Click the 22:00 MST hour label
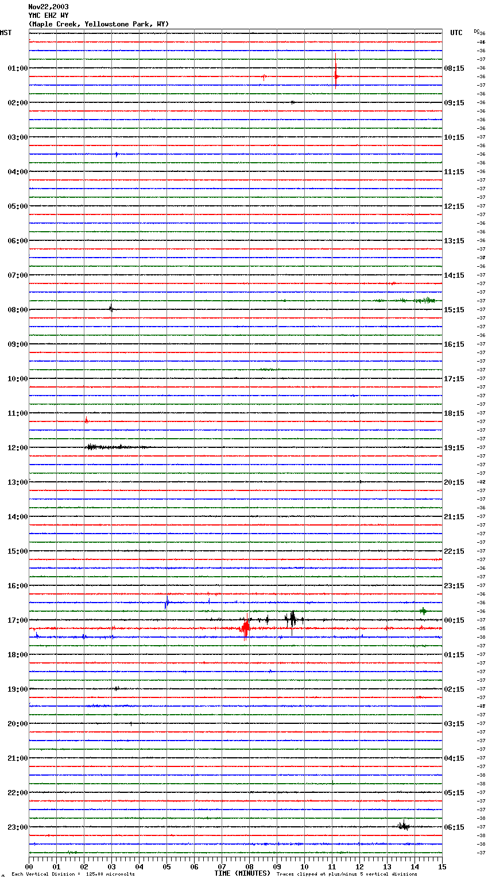This screenshot has width=488, height=882. 18,793
